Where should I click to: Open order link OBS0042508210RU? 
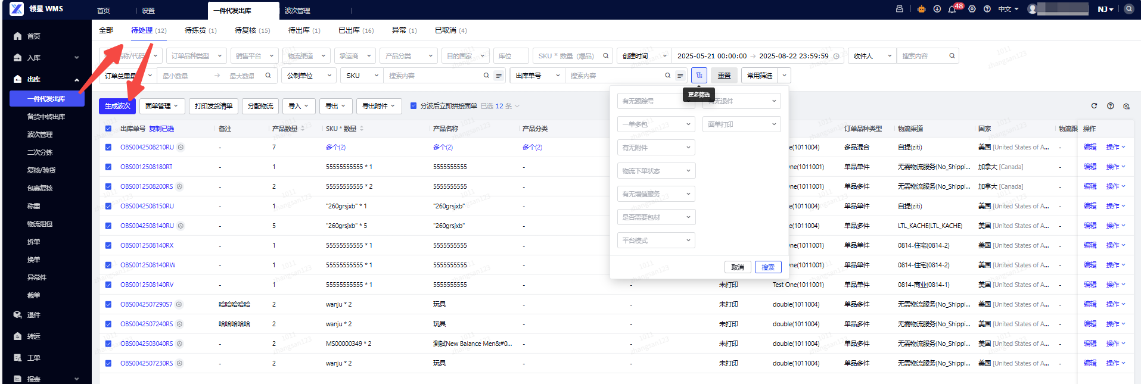pyautogui.click(x=147, y=147)
